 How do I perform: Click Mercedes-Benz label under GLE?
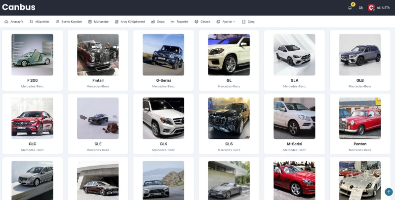(98, 150)
